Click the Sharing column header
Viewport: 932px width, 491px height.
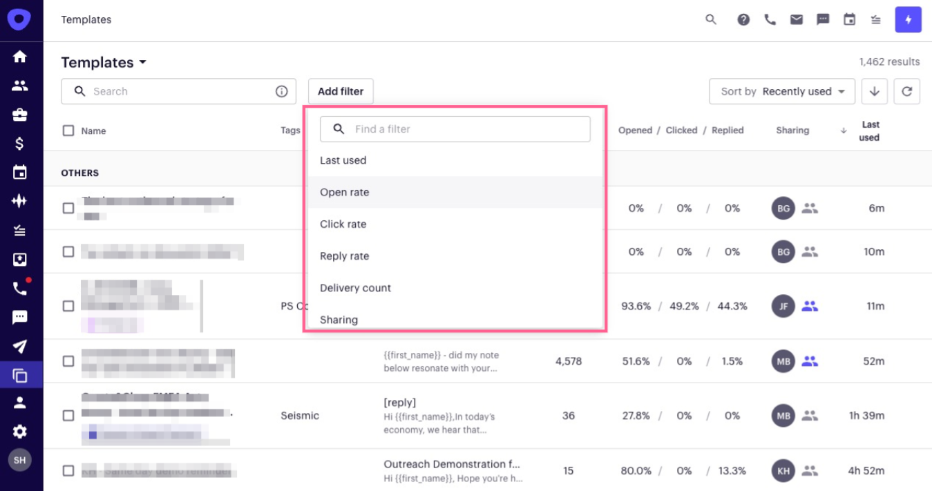point(792,131)
